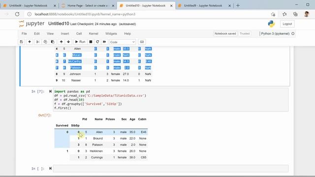
Task: Paste cells below icon
Action: (x=53, y=42)
